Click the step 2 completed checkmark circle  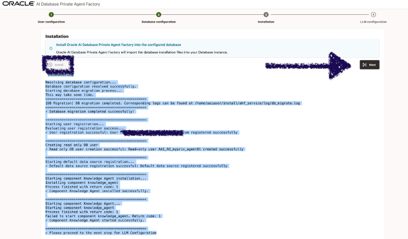[159, 14]
